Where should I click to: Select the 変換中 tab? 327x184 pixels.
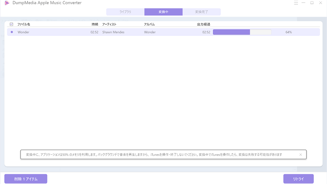[163, 12]
